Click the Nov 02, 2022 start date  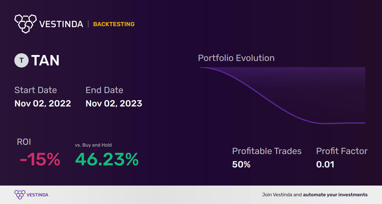(43, 103)
